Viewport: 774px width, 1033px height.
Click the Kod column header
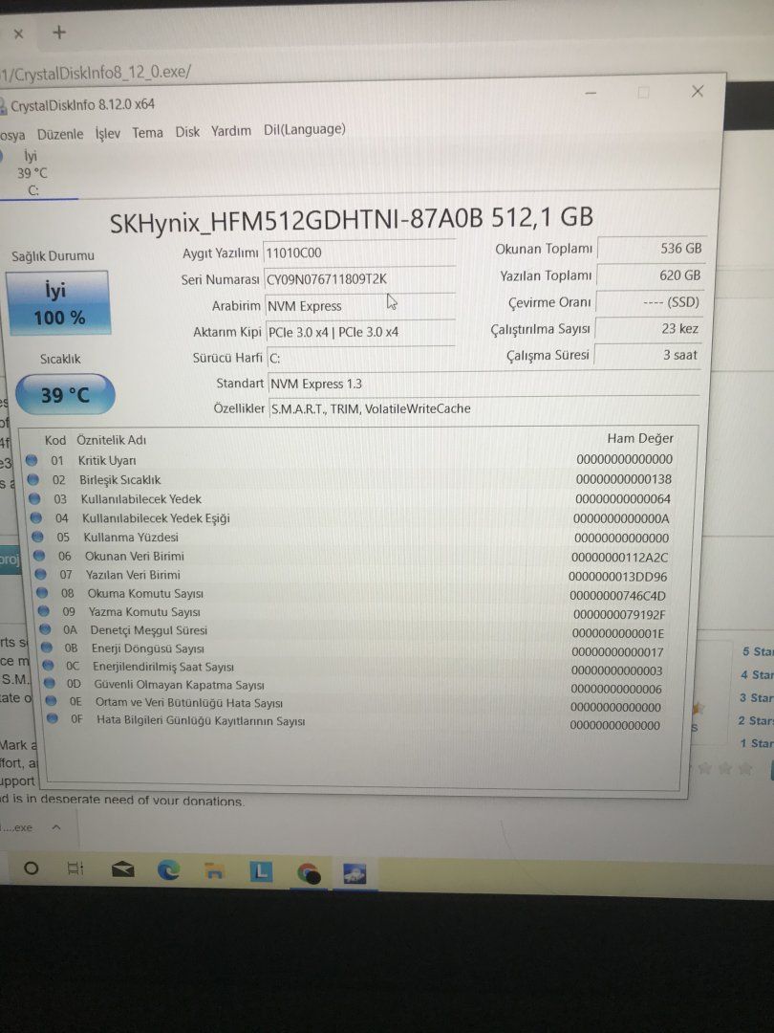(x=55, y=440)
